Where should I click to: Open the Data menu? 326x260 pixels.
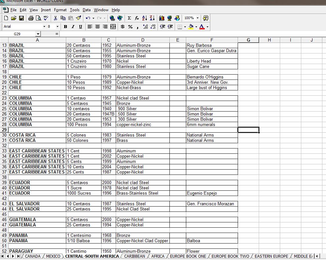pos(86,10)
